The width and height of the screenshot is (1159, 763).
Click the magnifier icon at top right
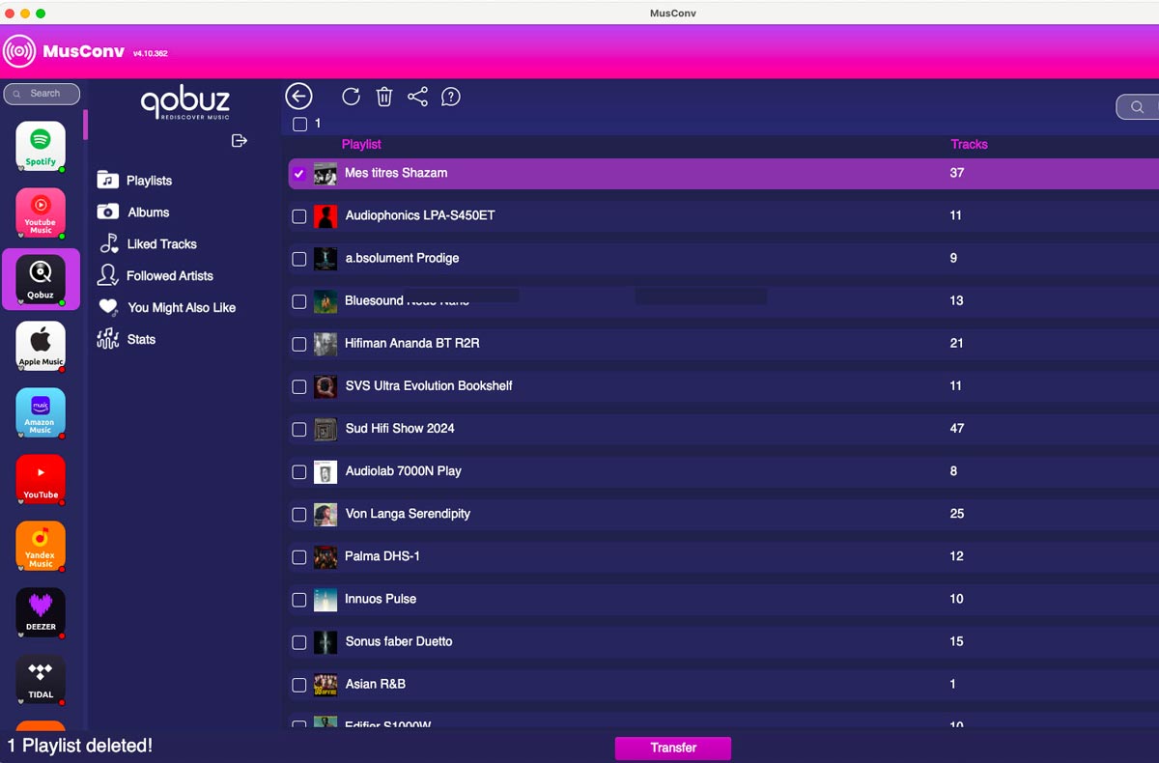[1137, 107]
